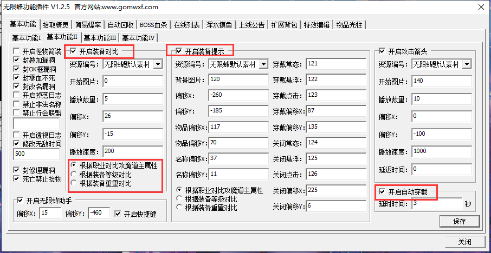Click the 保存 button
The height and width of the screenshot is (253, 491).
coord(459,221)
